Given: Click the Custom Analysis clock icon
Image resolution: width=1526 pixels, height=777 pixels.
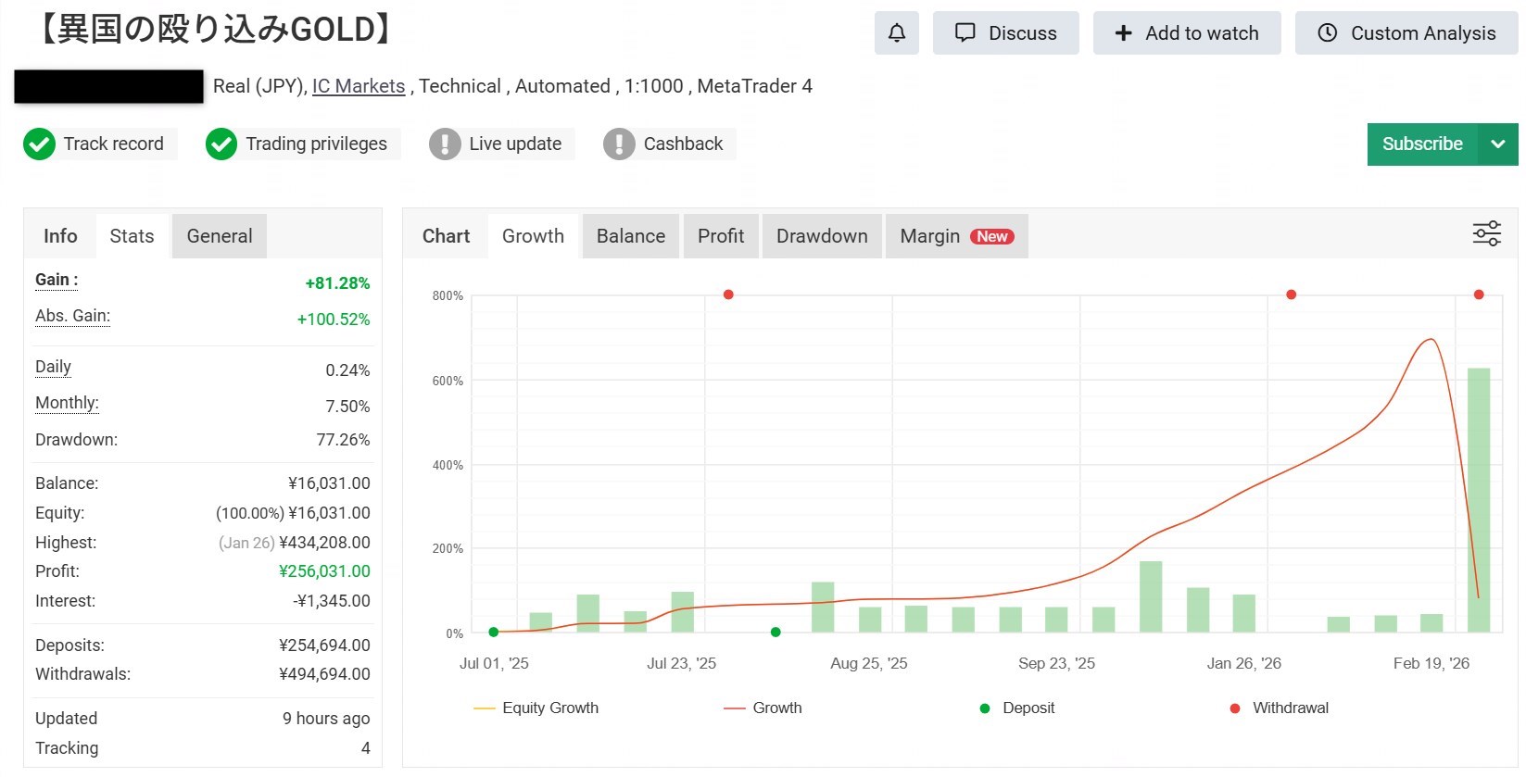Looking at the screenshot, I should pyautogui.click(x=1327, y=33).
